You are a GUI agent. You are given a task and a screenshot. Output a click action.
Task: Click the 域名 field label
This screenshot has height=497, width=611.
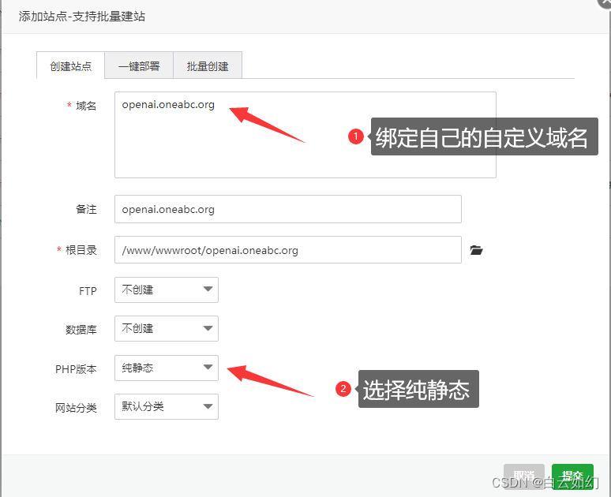[x=86, y=106]
